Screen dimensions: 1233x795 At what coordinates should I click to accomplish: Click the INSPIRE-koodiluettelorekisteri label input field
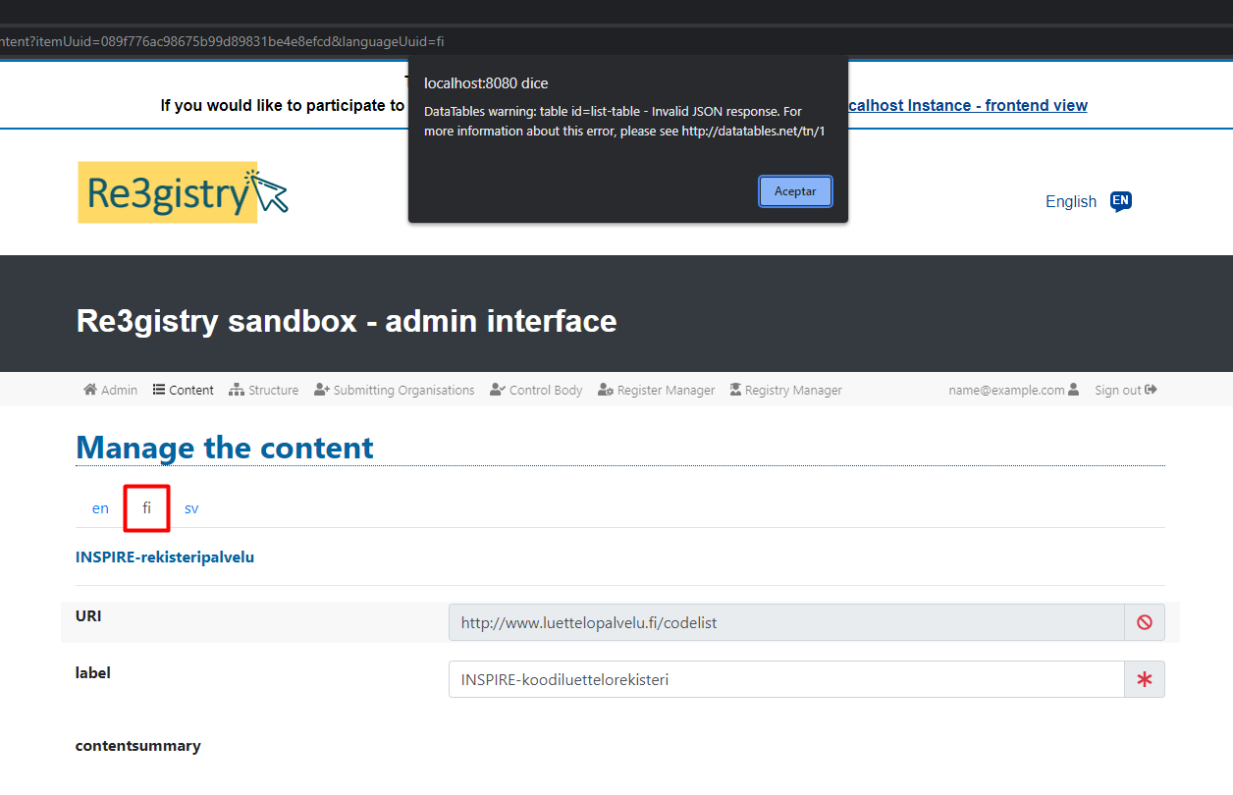coord(785,678)
